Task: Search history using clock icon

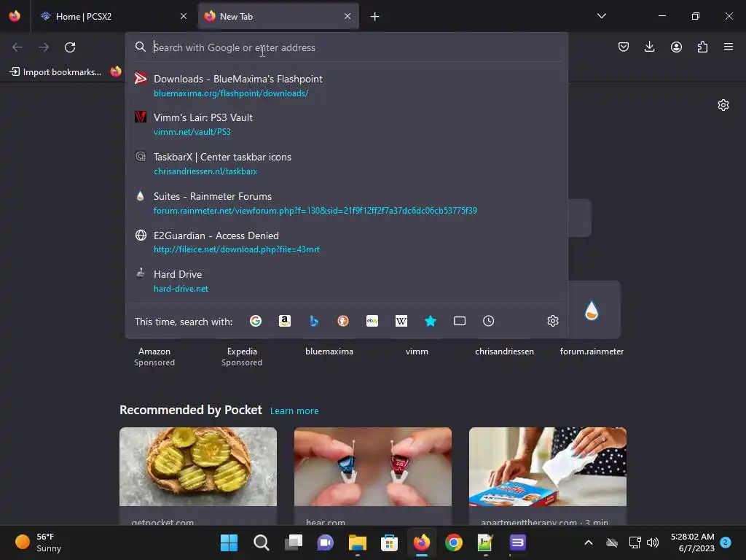Action: point(489,321)
